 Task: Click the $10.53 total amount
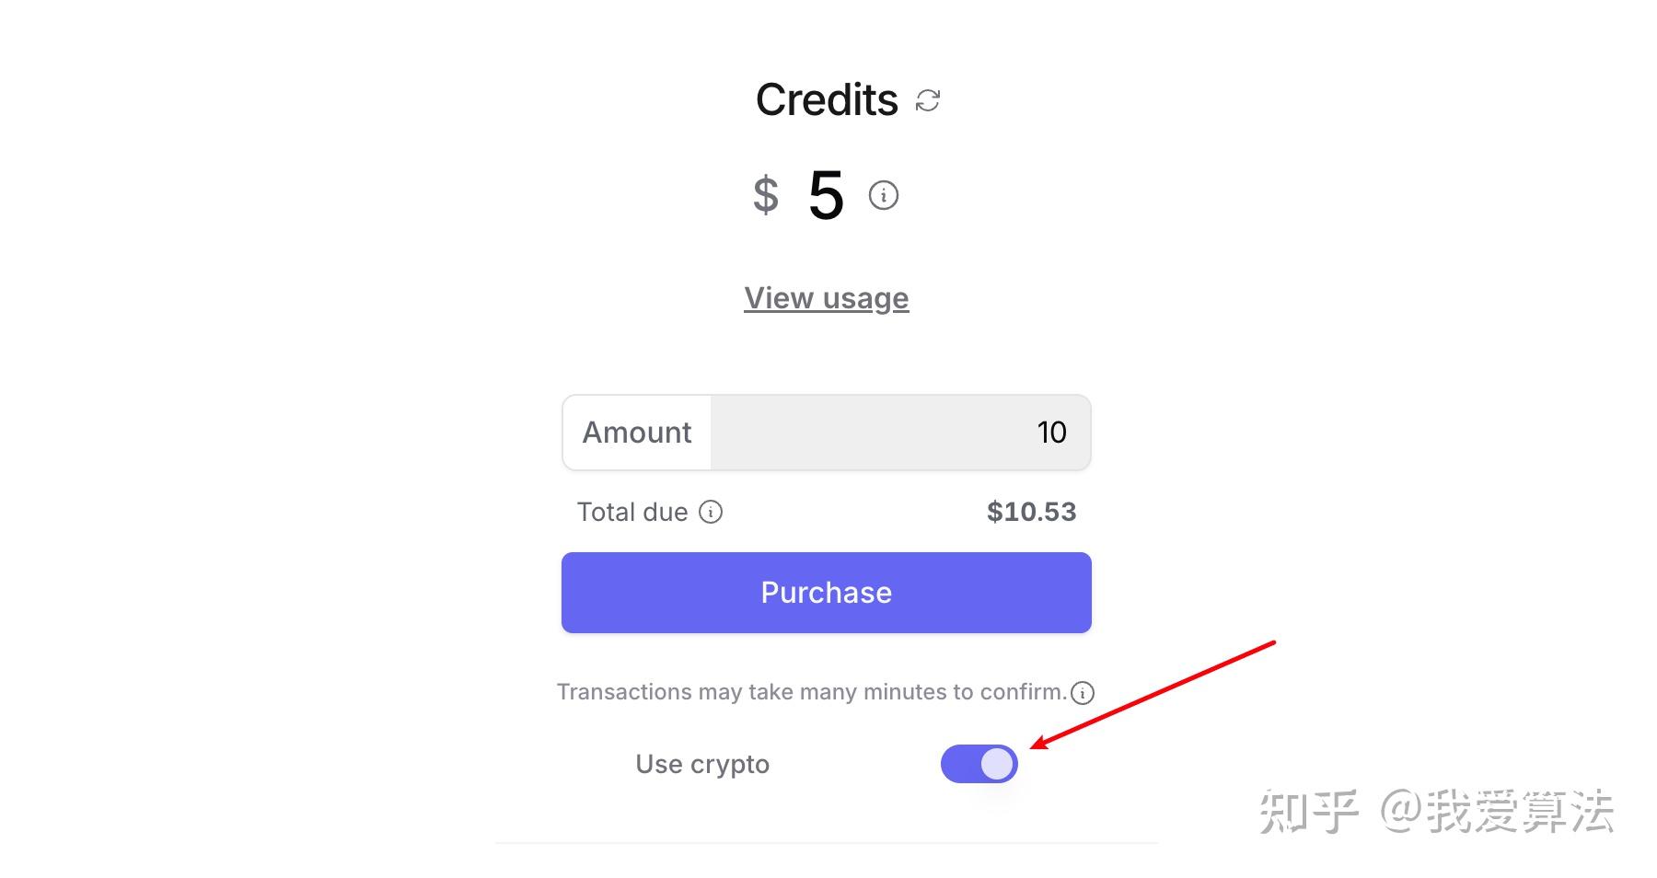pyautogui.click(x=1031, y=512)
